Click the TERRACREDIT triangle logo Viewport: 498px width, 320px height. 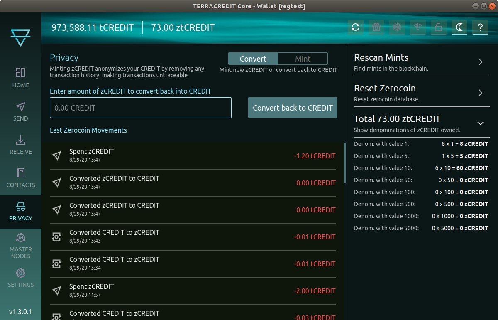click(21, 38)
